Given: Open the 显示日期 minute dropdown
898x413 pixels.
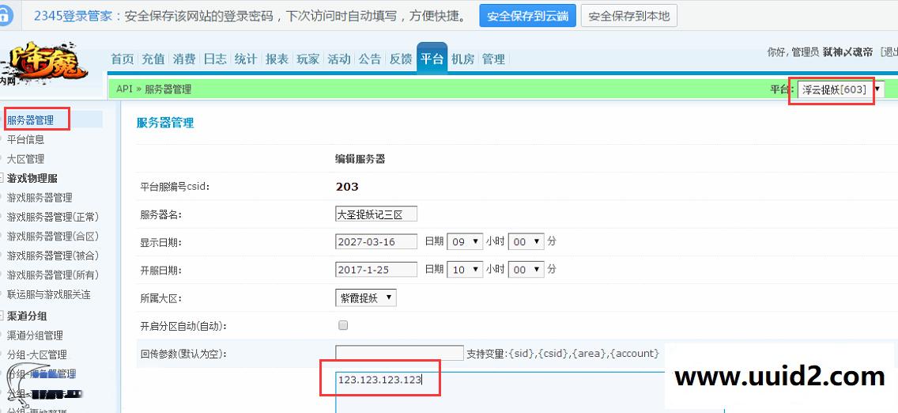Looking at the screenshot, I should coord(526,242).
